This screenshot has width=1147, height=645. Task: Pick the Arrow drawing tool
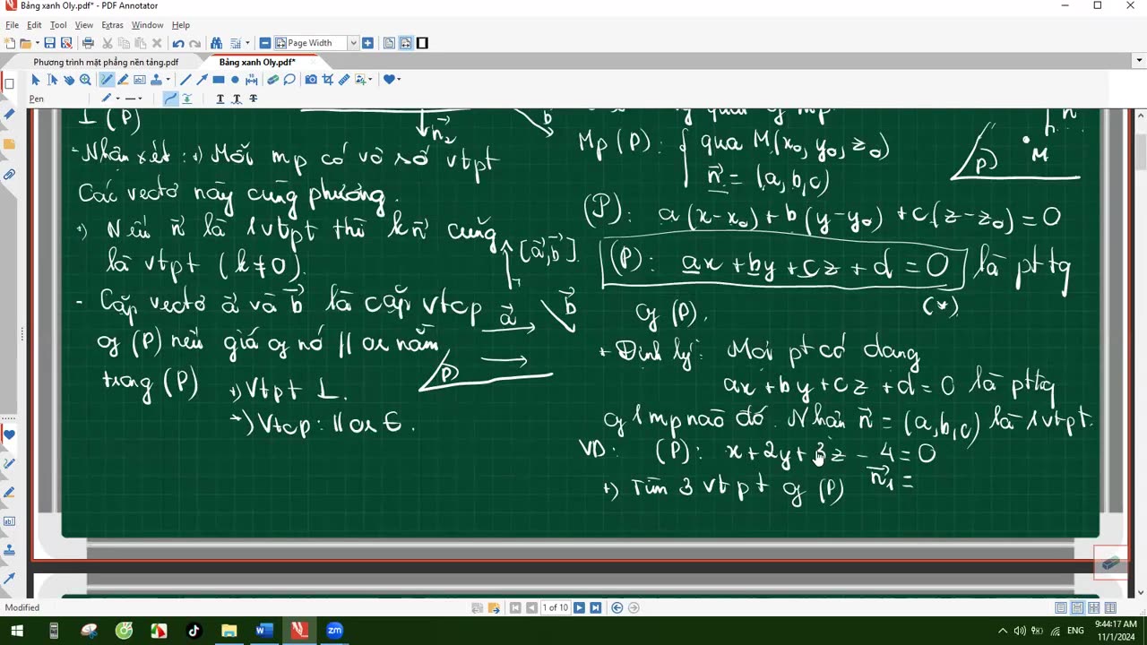[x=202, y=80]
